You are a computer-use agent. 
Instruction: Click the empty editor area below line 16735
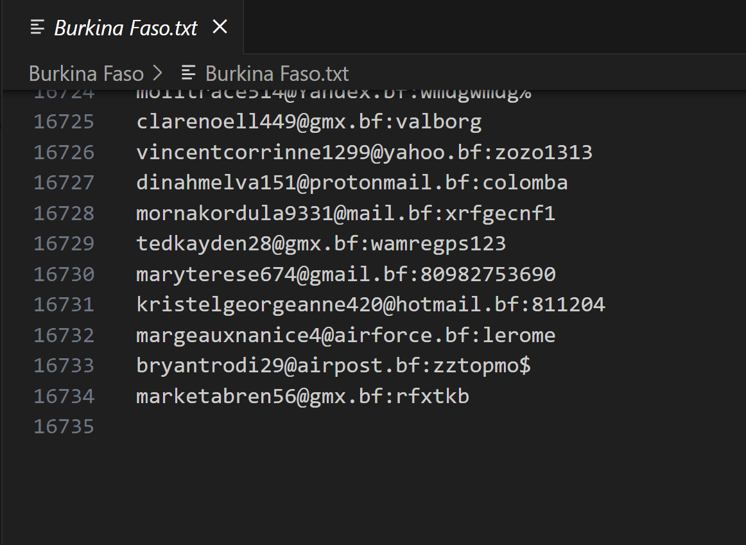tap(385, 488)
